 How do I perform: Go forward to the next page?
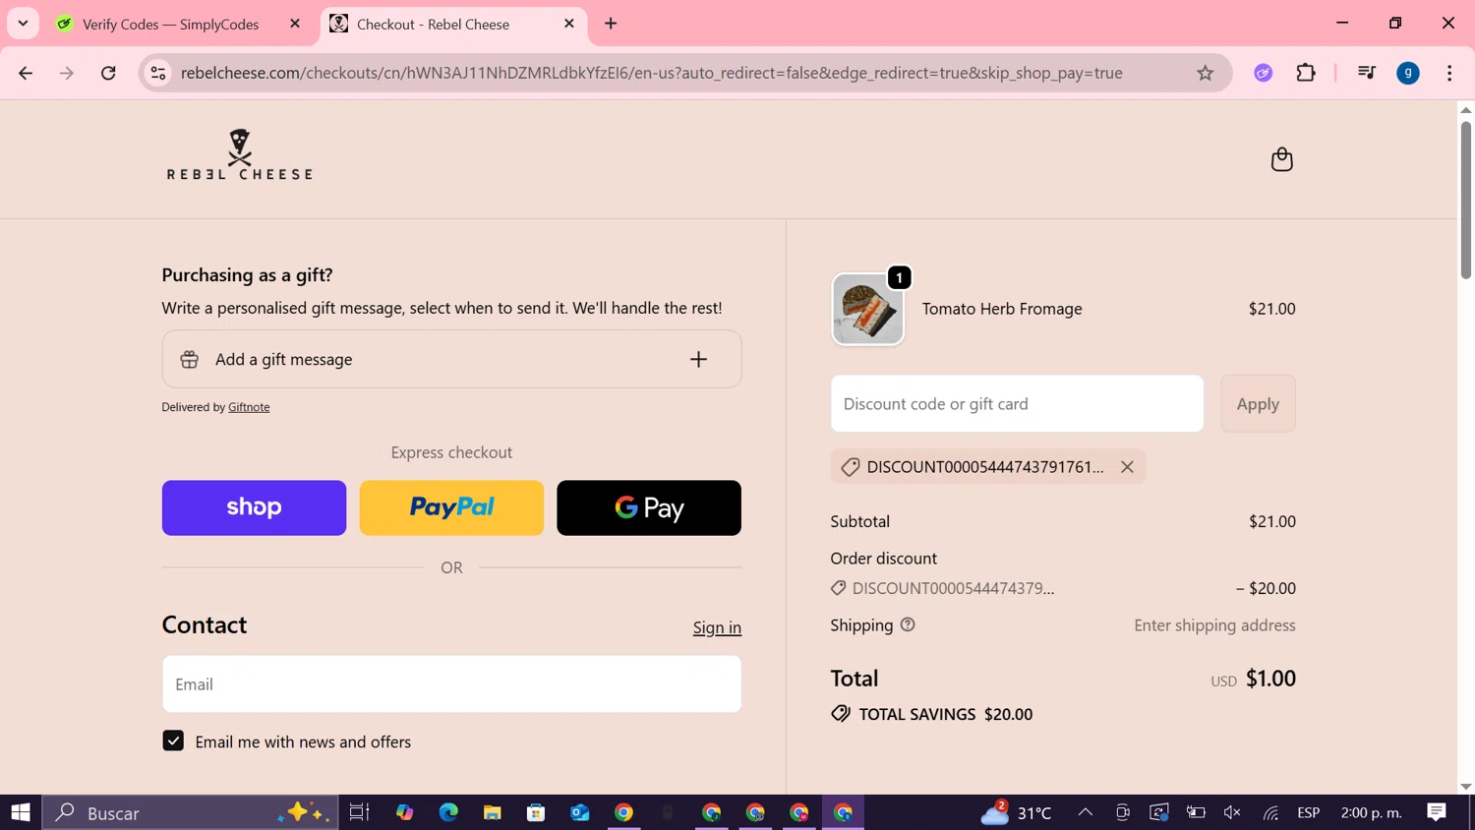(67, 73)
